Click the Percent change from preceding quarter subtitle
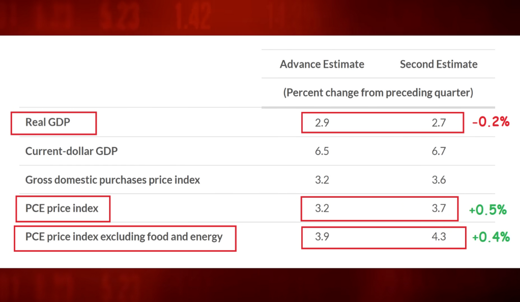This screenshot has height=302, width=520. coord(378,93)
